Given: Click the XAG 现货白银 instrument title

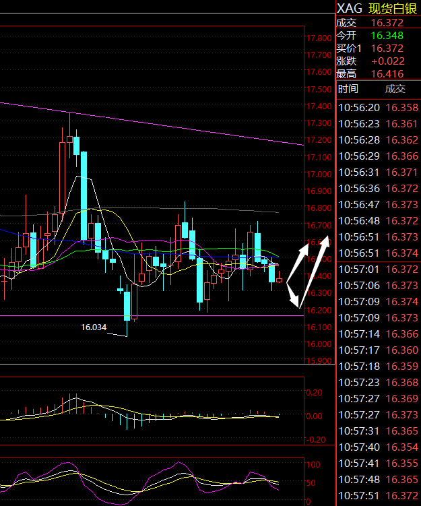Looking at the screenshot, I should [x=377, y=9].
